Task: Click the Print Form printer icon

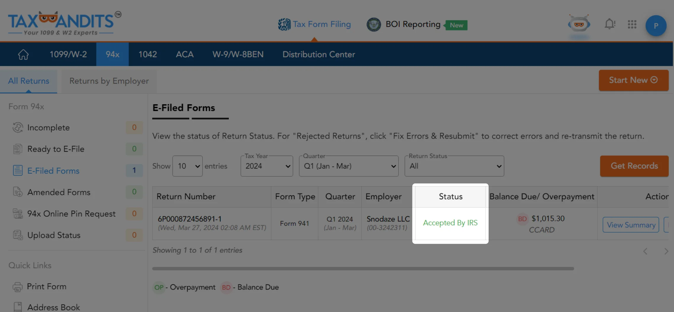Action: [17, 287]
